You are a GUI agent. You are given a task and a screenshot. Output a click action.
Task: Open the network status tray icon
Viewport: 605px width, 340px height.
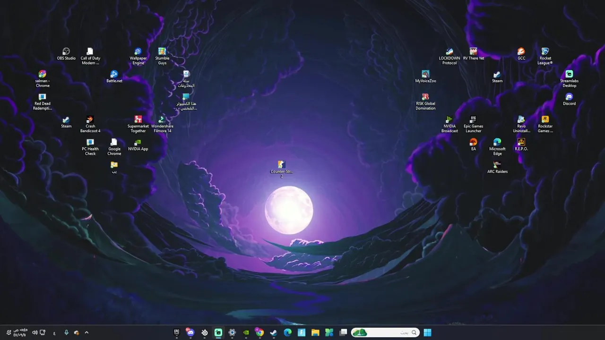43,332
